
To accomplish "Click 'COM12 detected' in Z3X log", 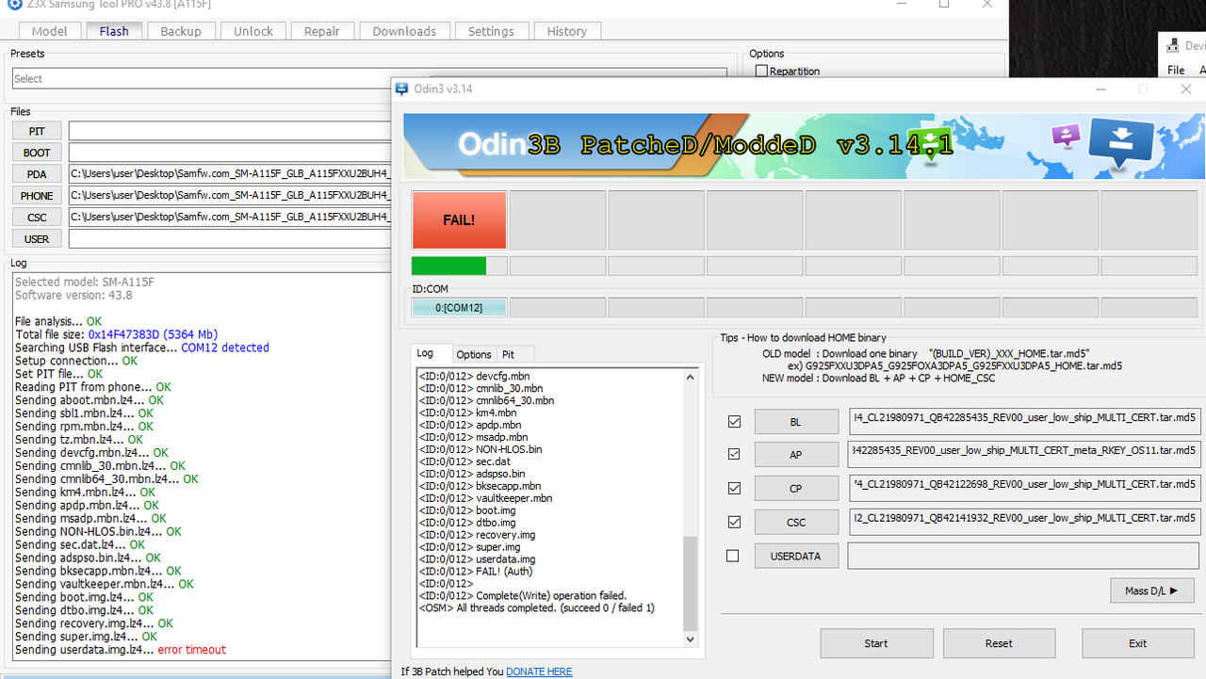I will [x=225, y=348].
